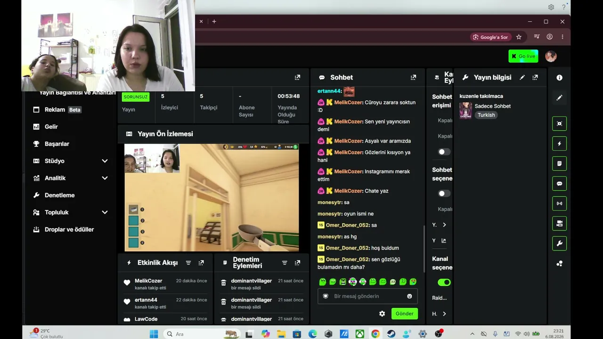Viewport: 603px width, 339px height.
Task: Expand the Analitik menu chevron
Action: [x=105, y=178]
